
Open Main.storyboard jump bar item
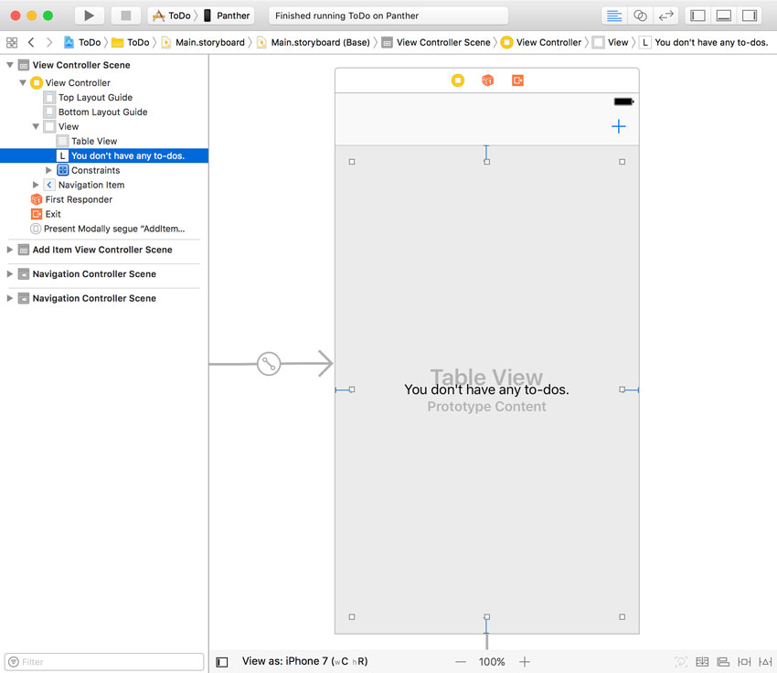click(x=203, y=43)
